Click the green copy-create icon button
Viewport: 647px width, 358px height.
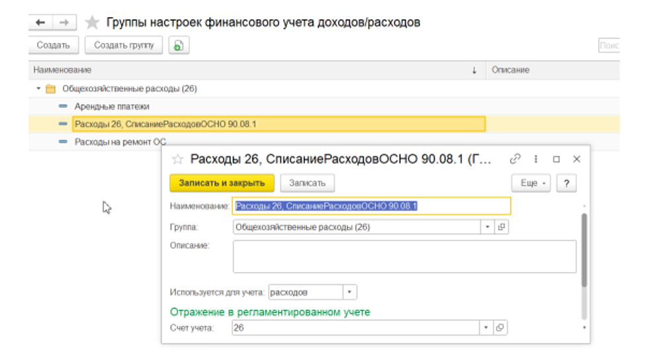point(179,45)
